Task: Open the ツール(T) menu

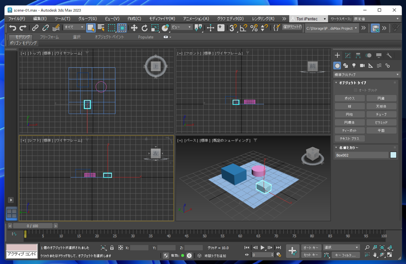Action: point(62,19)
